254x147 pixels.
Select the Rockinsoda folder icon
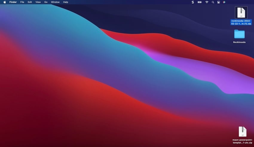(239, 34)
